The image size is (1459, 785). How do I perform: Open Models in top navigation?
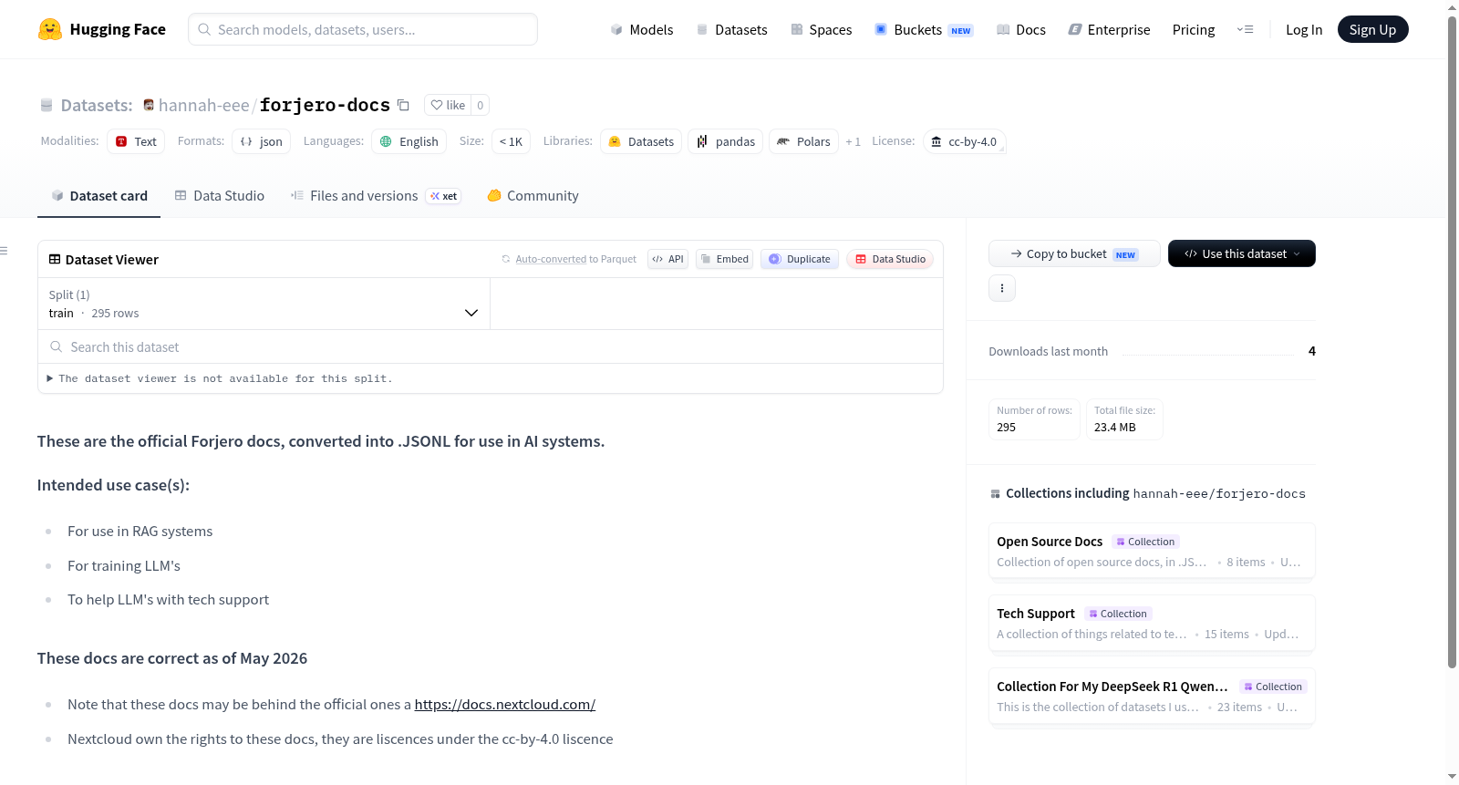(x=641, y=29)
